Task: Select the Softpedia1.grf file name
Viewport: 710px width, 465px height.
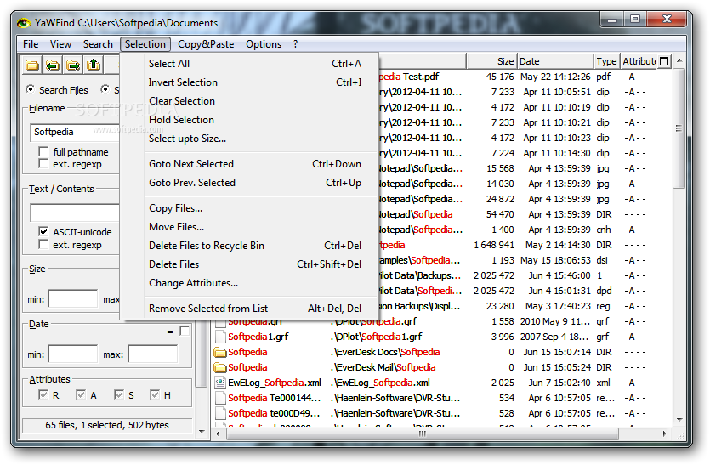Action: pos(258,337)
